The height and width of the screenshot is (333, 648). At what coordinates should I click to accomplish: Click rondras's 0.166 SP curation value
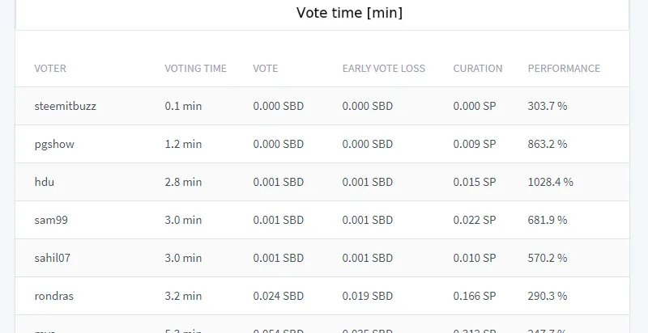pos(475,296)
